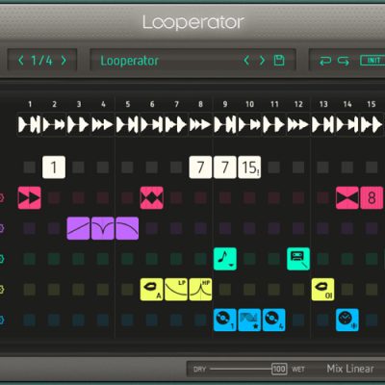Click the waveform slice at step 1
Image resolution: width=385 pixels, height=385 pixels.
pos(30,124)
